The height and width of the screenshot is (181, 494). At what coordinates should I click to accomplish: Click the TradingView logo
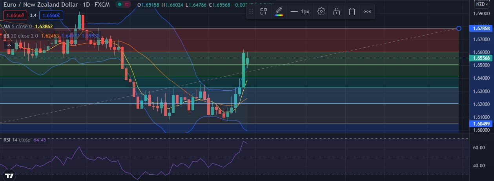pos(10,175)
